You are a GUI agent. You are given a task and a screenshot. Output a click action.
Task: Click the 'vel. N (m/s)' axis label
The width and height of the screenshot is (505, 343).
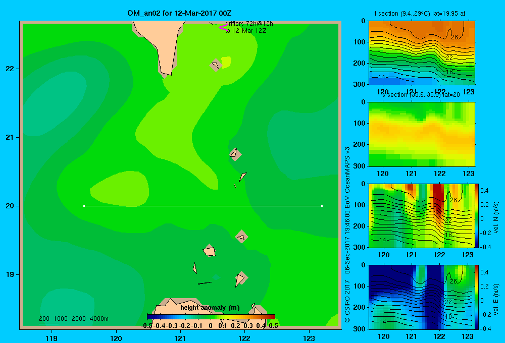point(496,217)
